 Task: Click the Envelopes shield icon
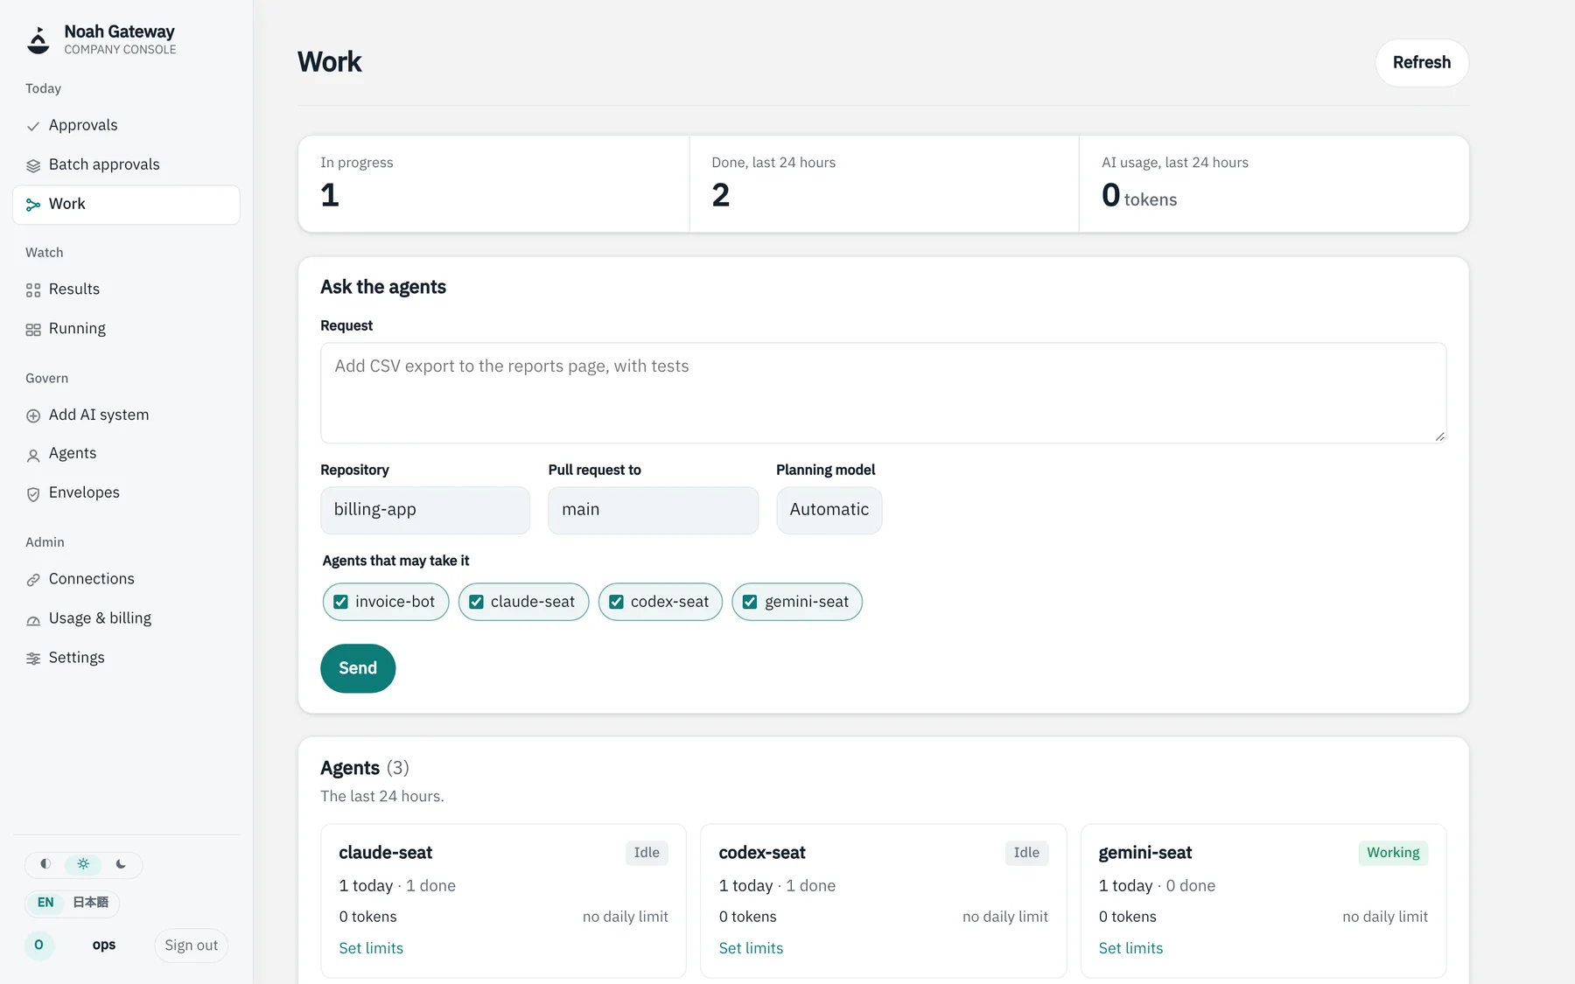(x=33, y=493)
